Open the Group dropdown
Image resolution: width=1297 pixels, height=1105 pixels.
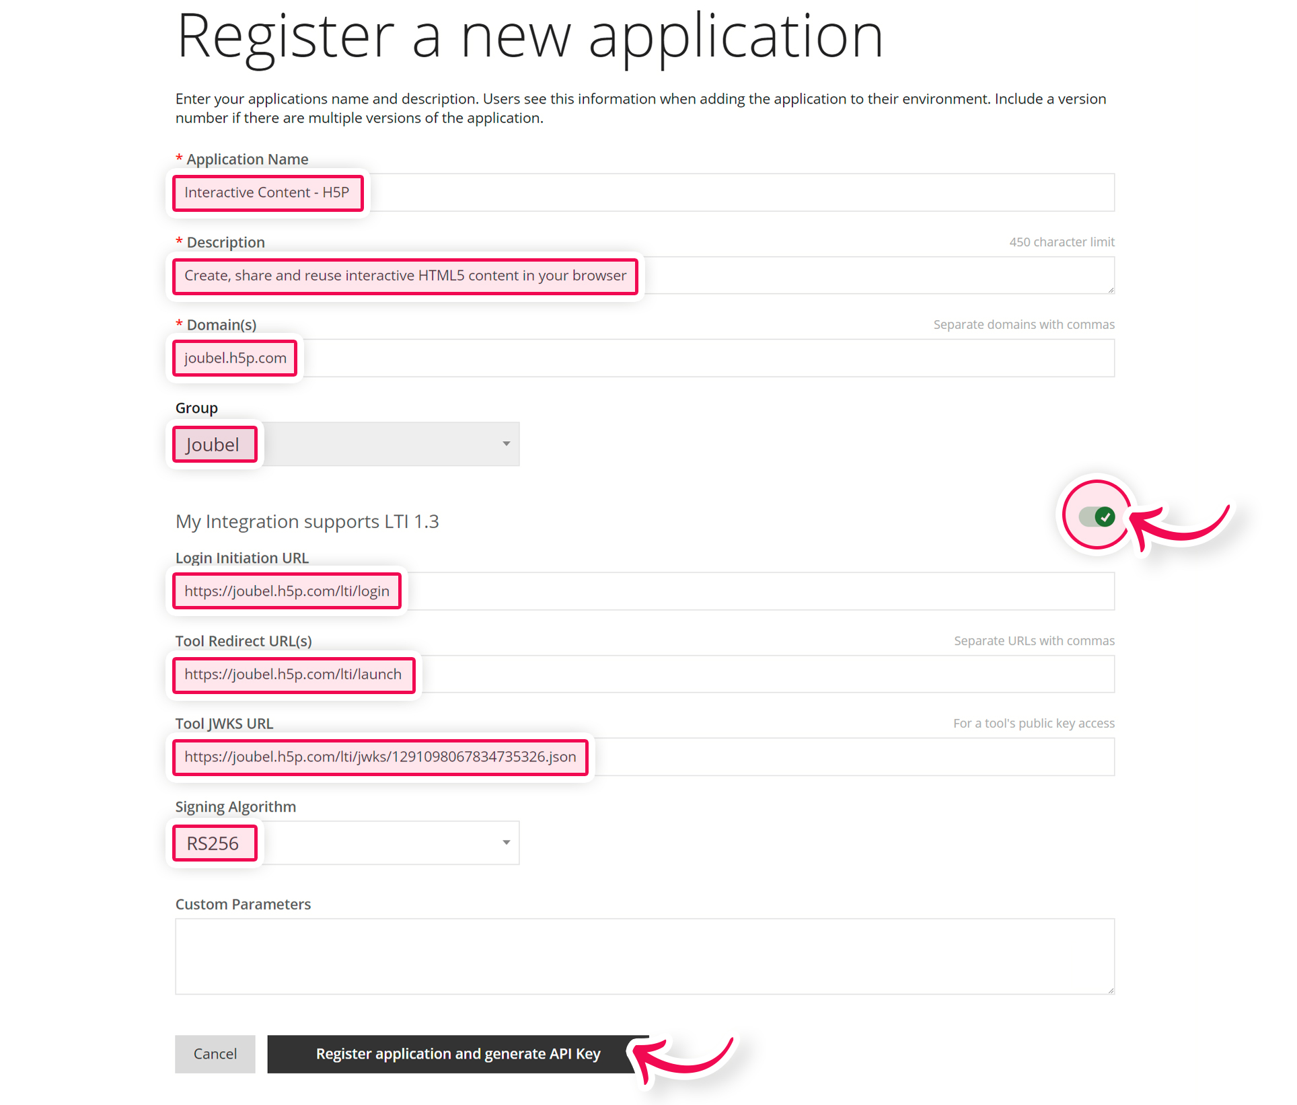(x=506, y=444)
